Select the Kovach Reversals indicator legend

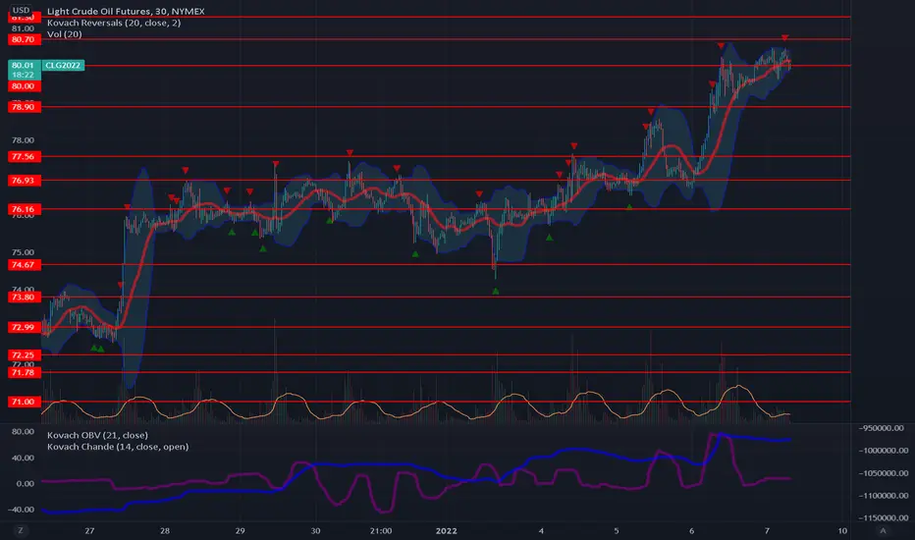[x=114, y=23]
